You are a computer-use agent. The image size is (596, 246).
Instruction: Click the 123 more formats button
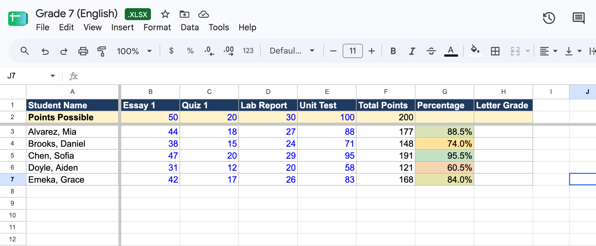248,51
